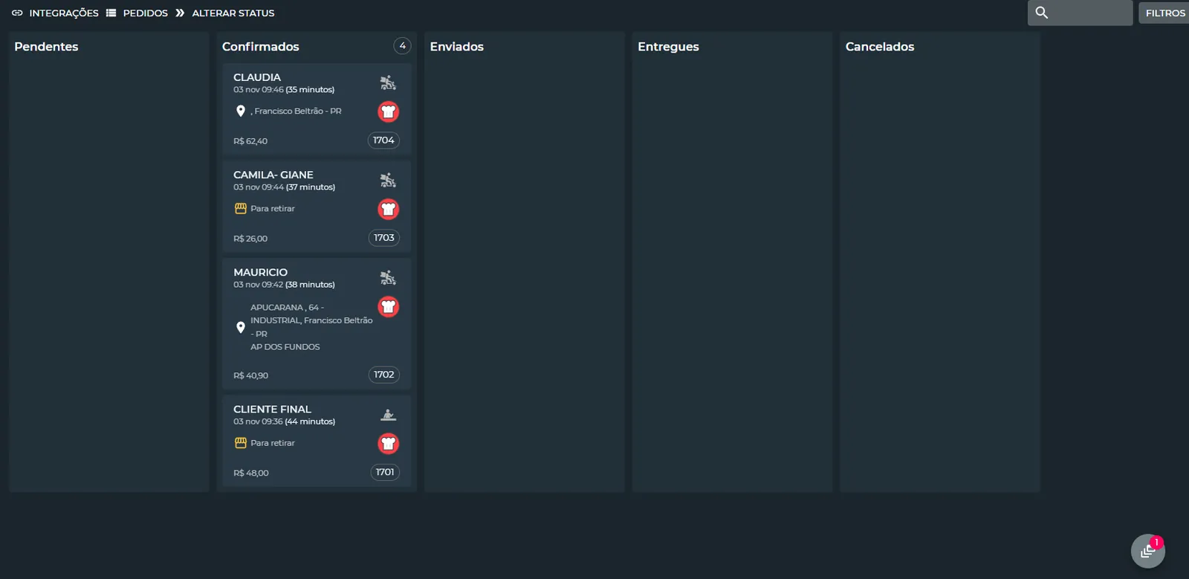Click the R$ 26,00 order total
Image resolution: width=1189 pixels, height=579 pixels.
pos(250,239)
